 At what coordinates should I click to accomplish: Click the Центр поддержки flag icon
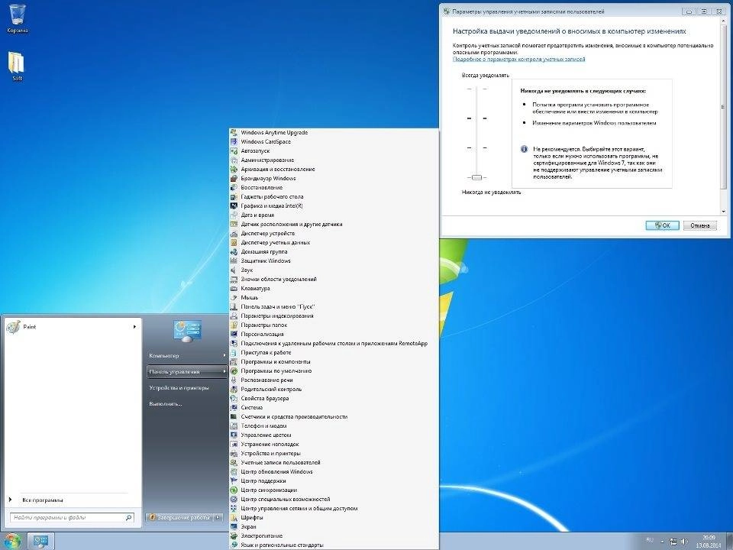(234, 480)
